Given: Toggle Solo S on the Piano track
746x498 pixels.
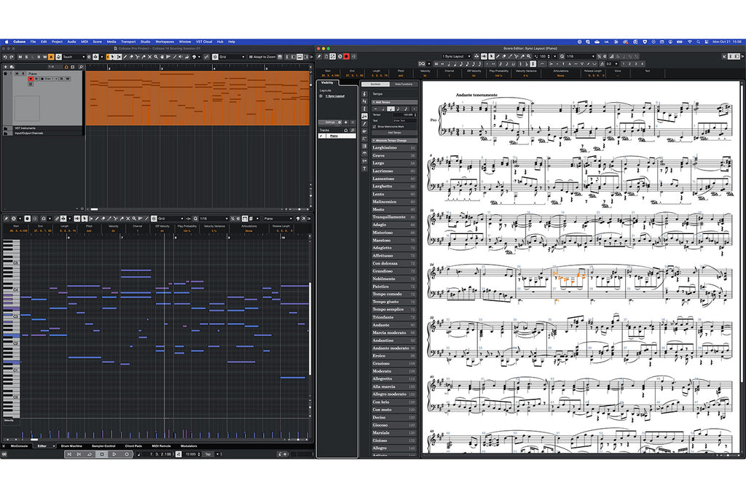Looking at the screenshot, I should pos(23,74).
